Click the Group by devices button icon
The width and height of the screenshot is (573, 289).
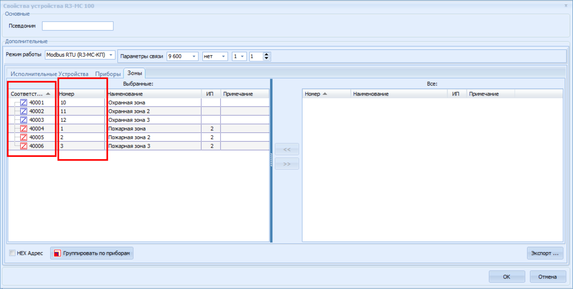coord(57,253)
